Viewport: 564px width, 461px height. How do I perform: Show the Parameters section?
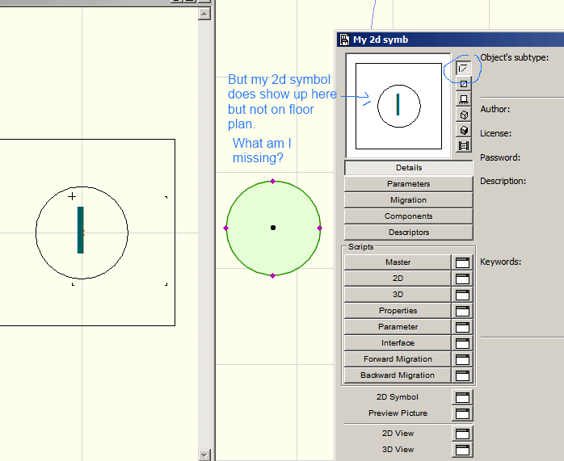[409, 184]
